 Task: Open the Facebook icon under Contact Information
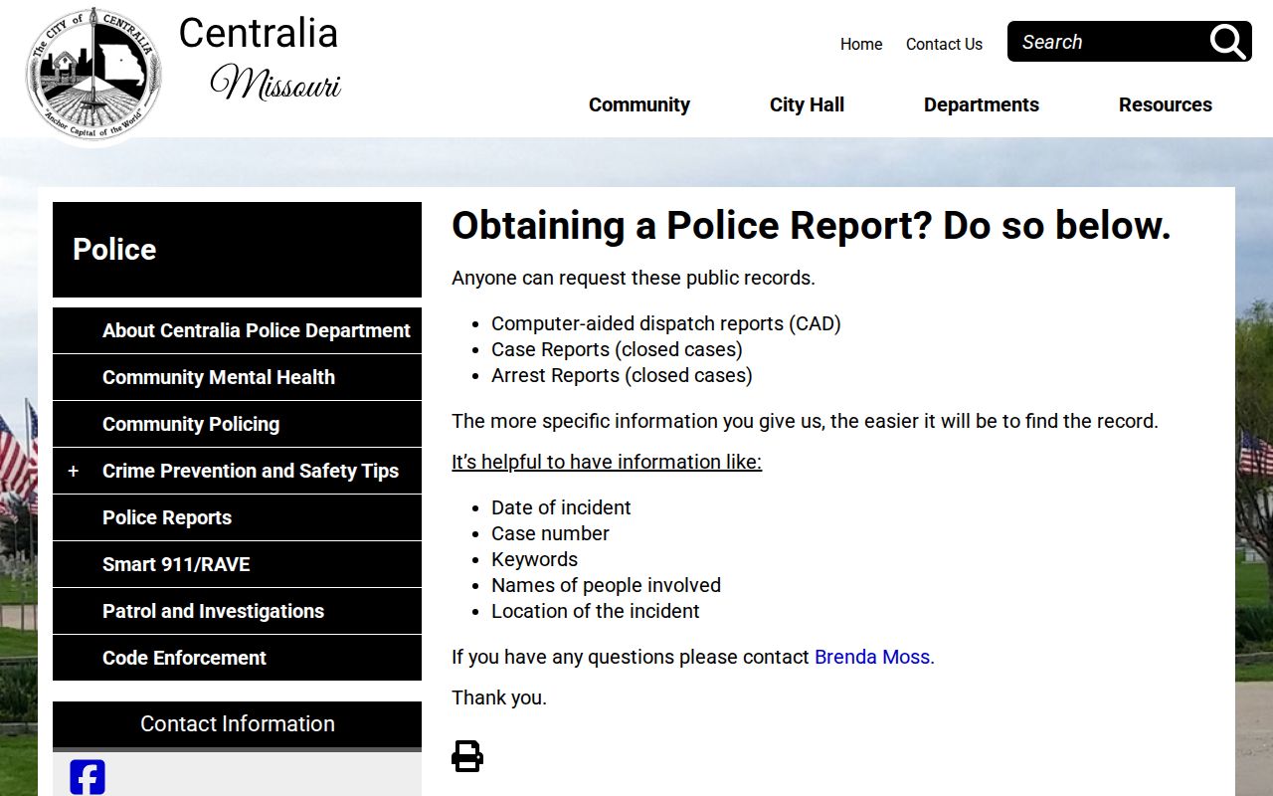tap(88, 777)
